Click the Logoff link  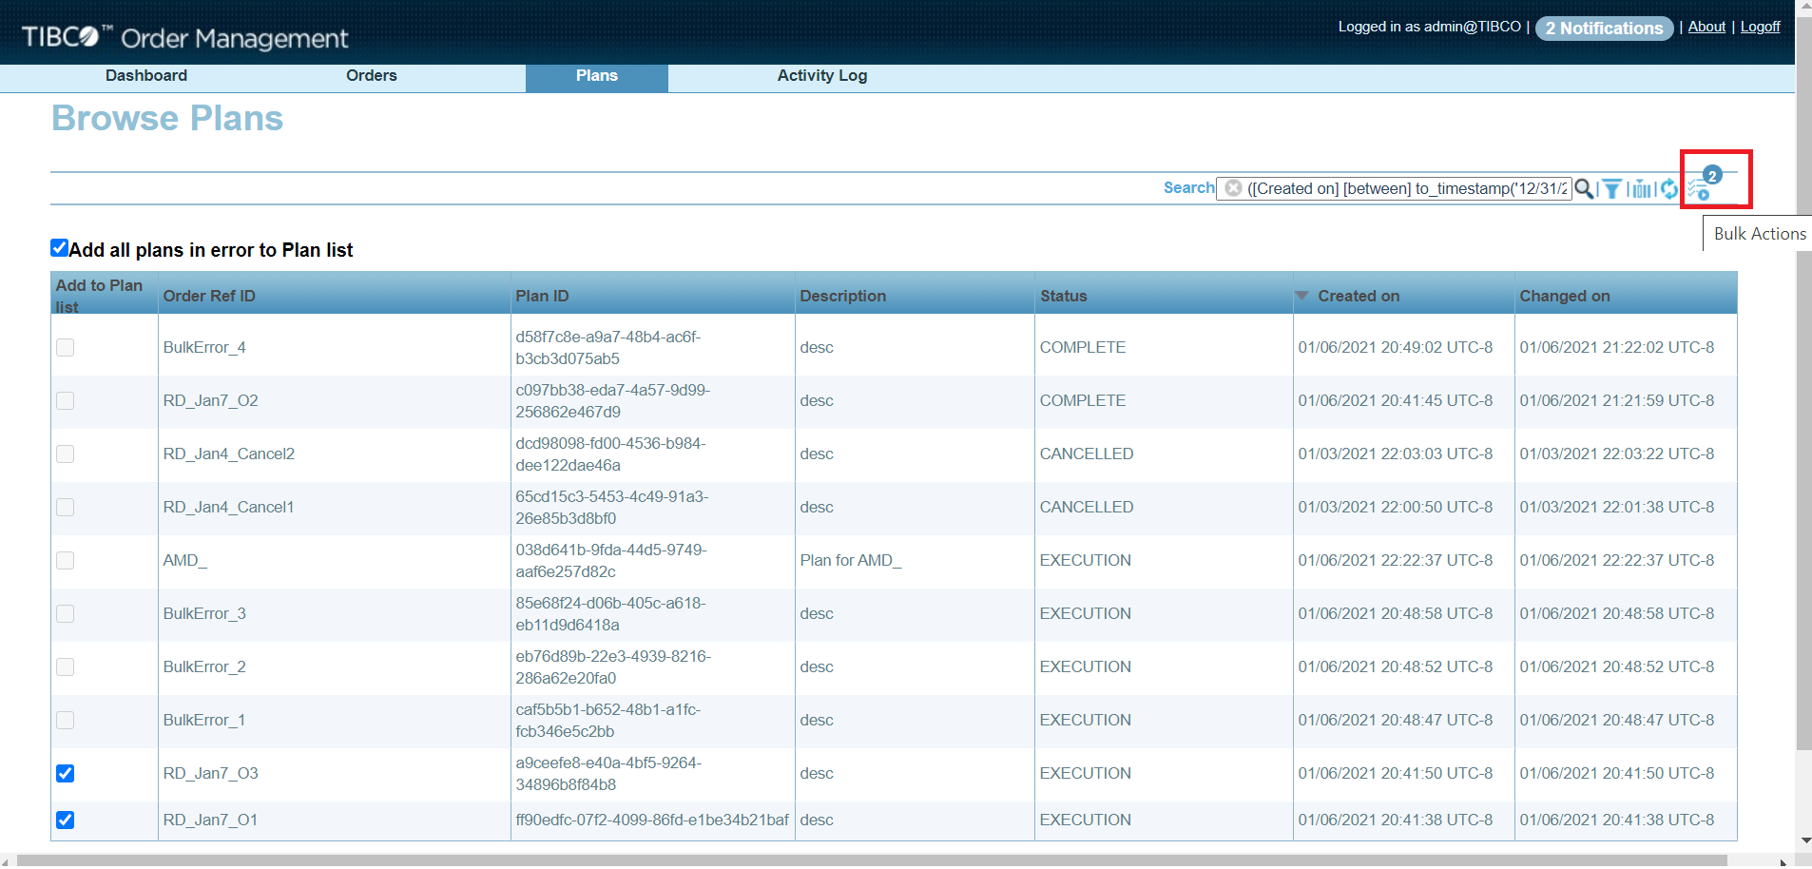pos(1760,27)
